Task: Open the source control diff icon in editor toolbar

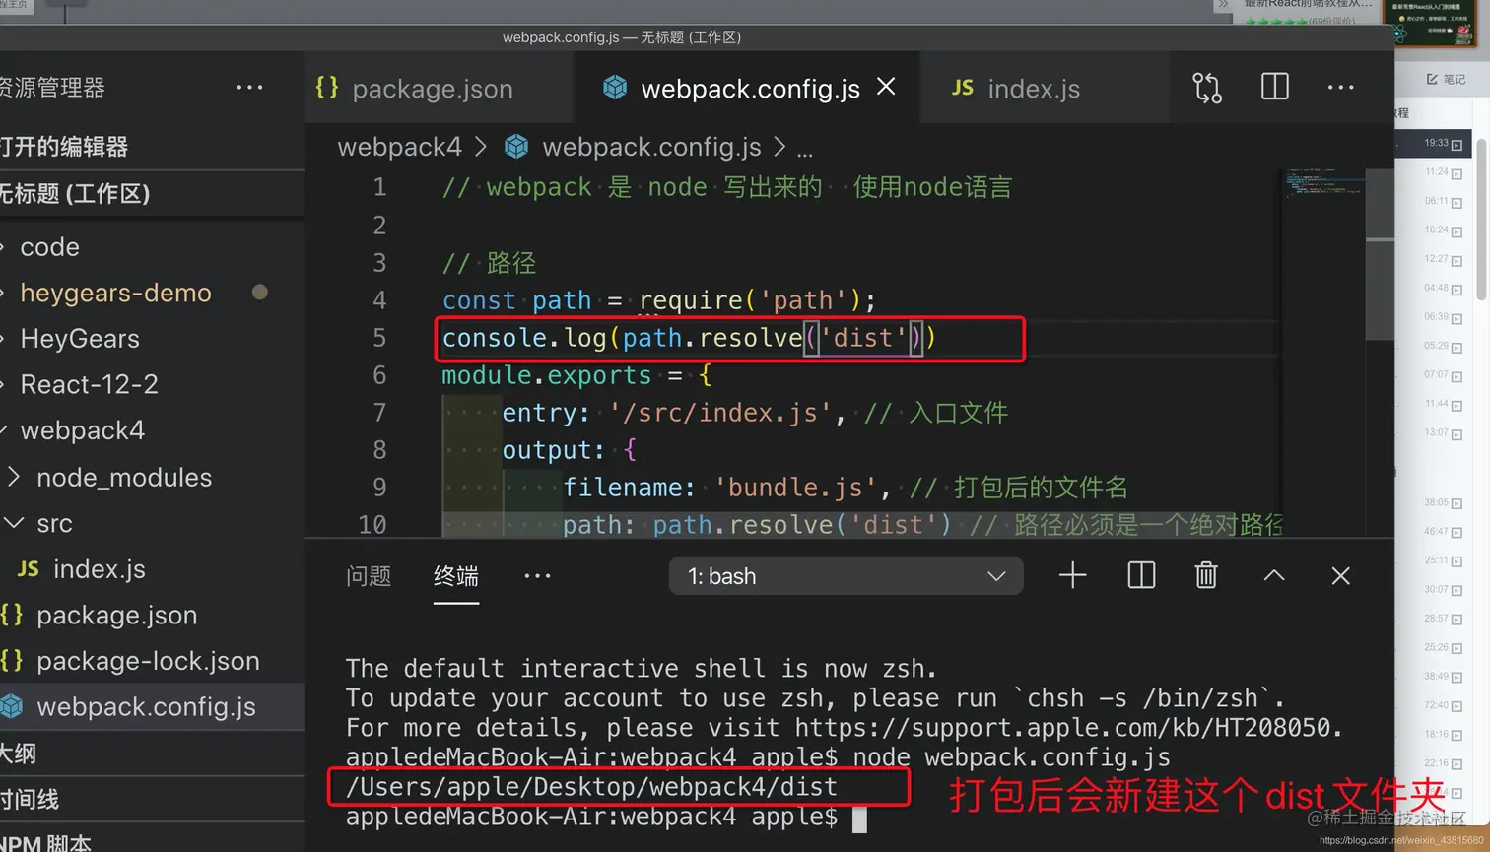Action: (1206, 87)
